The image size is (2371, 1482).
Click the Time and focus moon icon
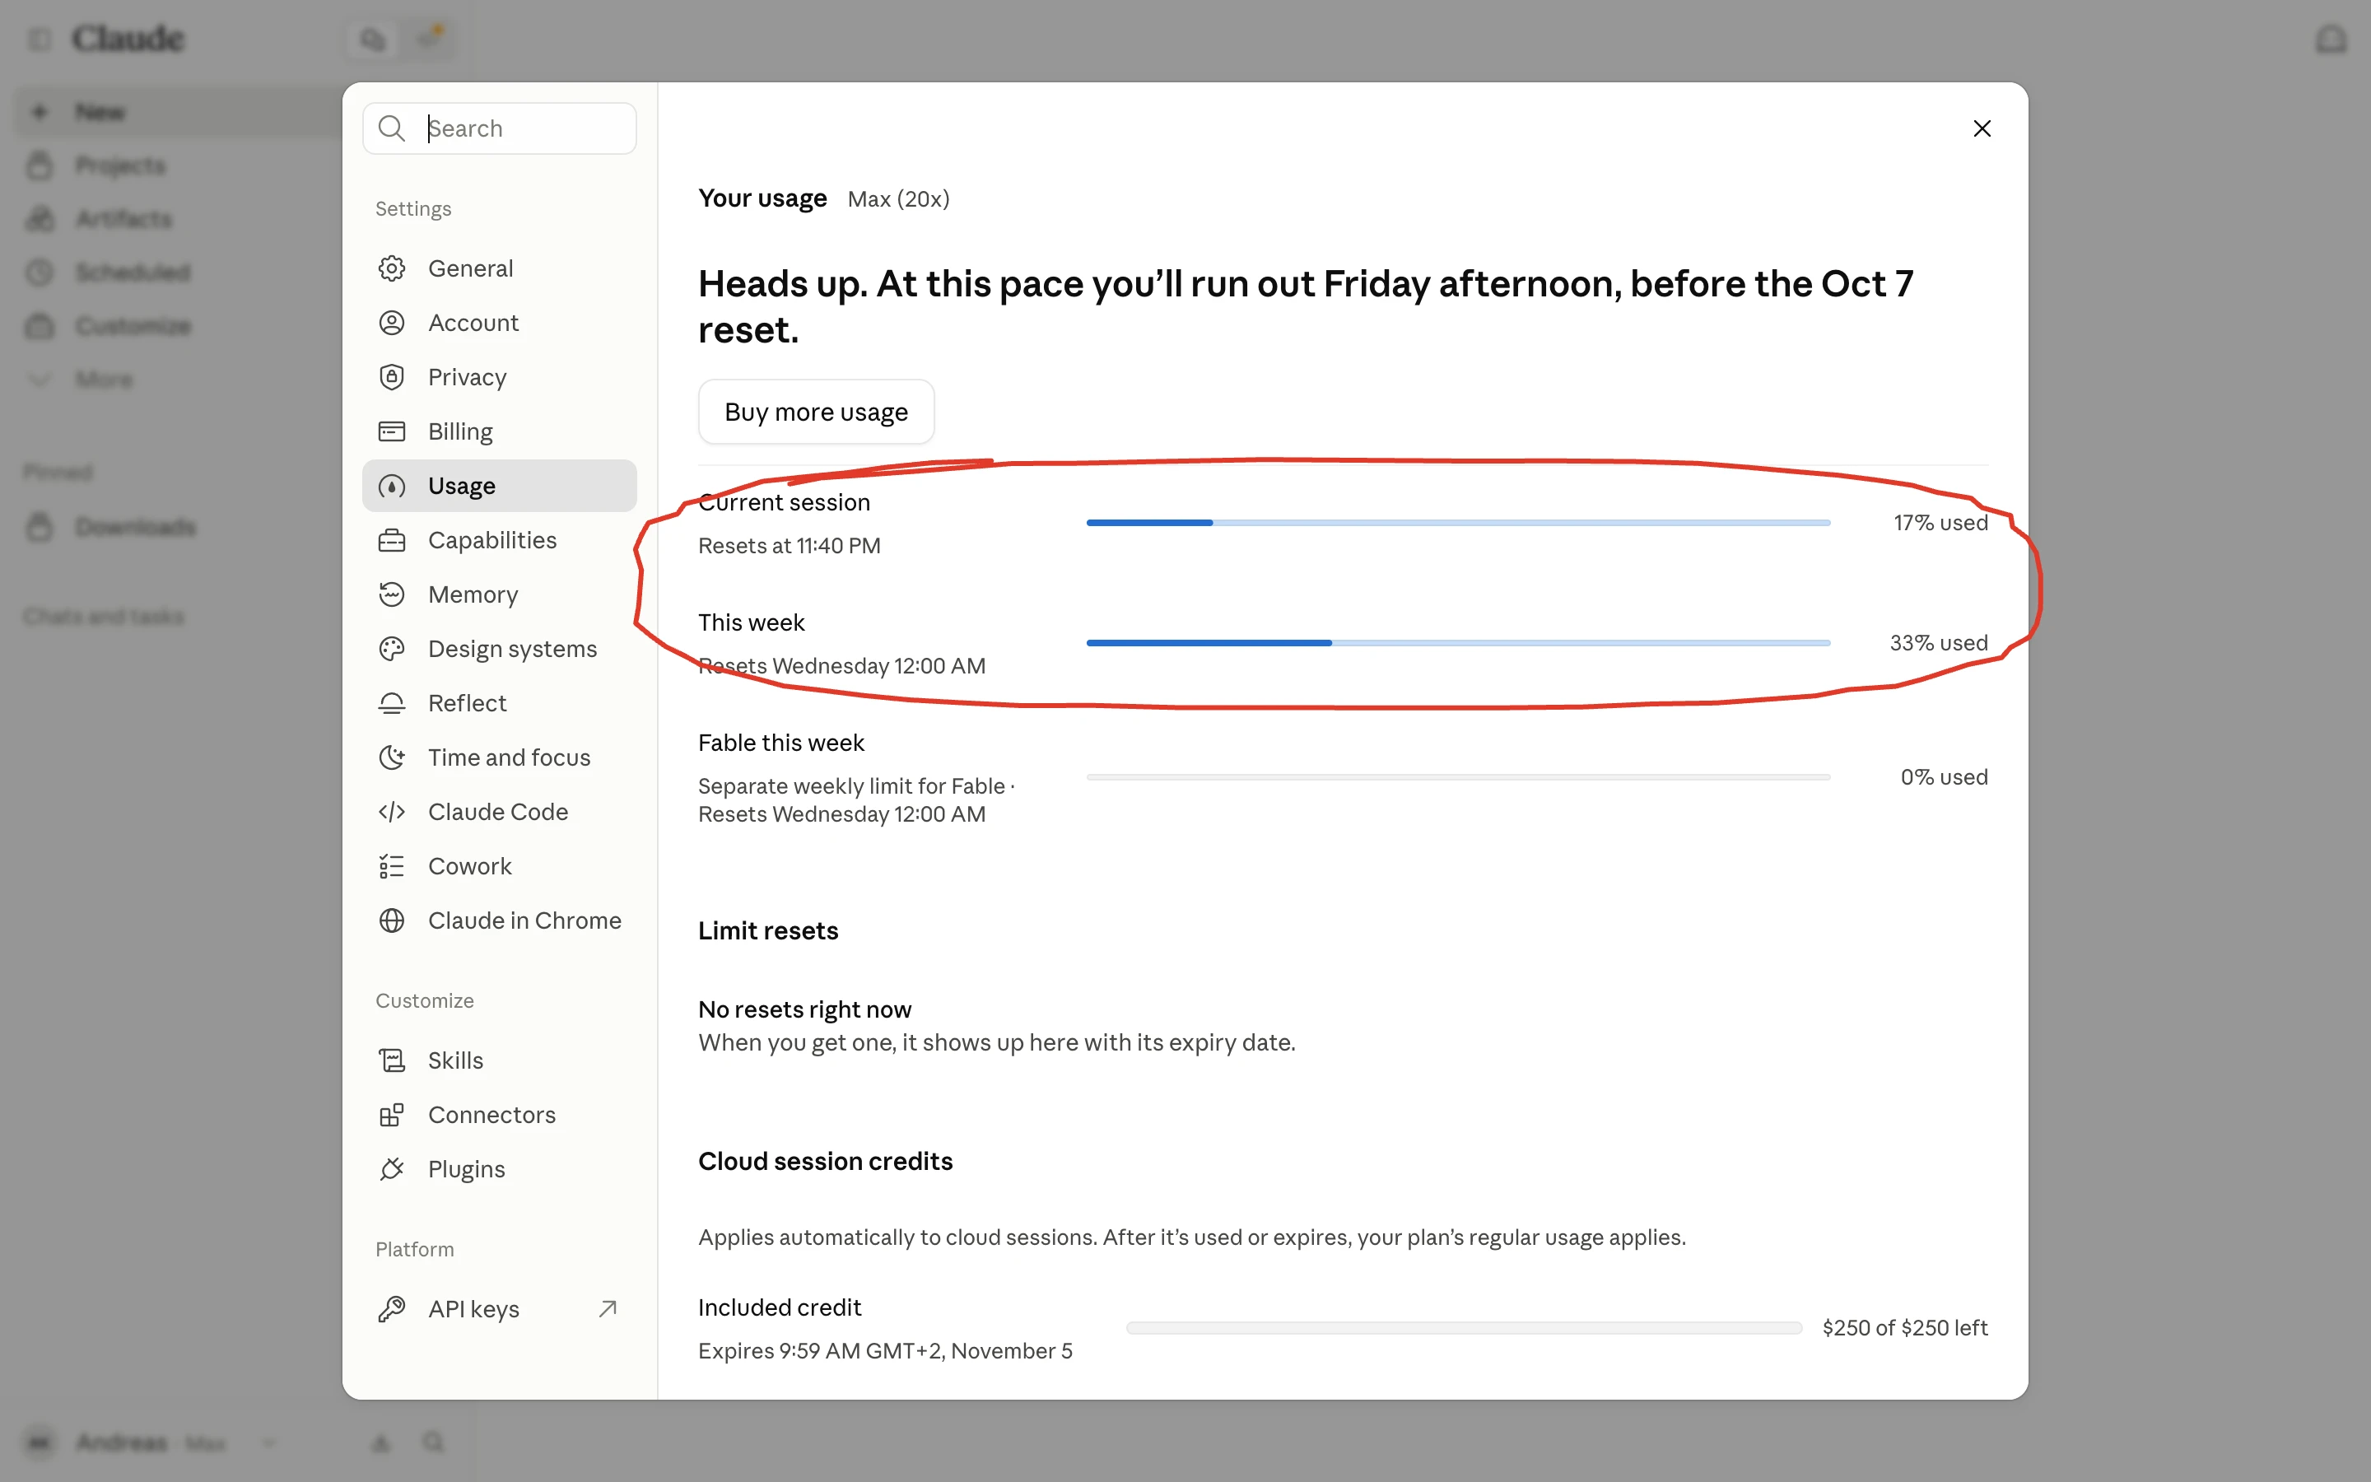coord(392,757)
